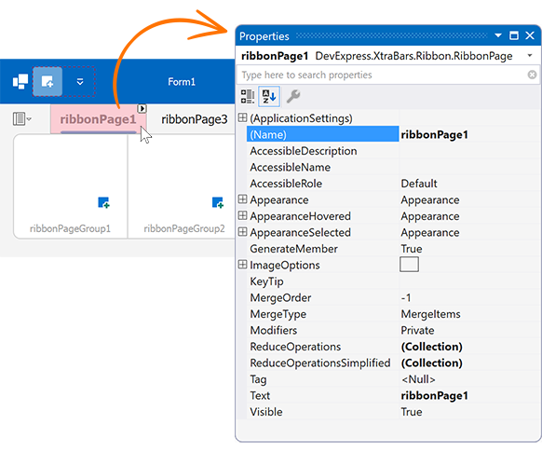Open the ribbon layout dropdown left of ribbonPage1
The width and height of the screenshot is (542, 452).
pyautogui.click(x=22, y=119)
